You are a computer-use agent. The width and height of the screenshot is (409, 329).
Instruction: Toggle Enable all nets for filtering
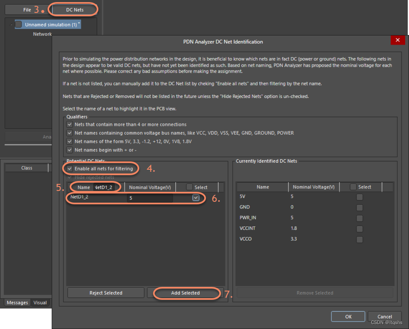(x=70, y=168)
